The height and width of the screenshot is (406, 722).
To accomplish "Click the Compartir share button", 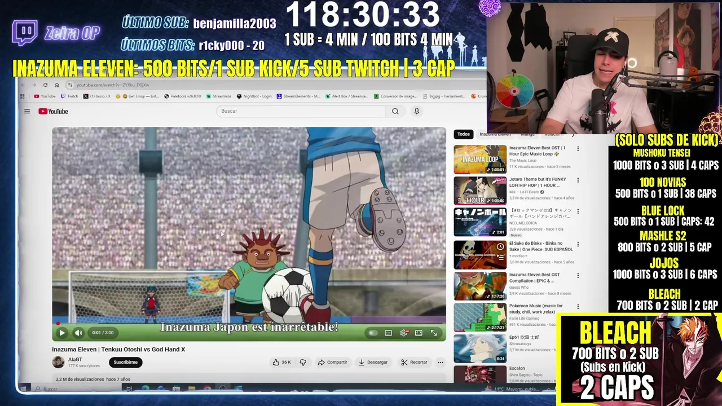I will tap(332, 362).
